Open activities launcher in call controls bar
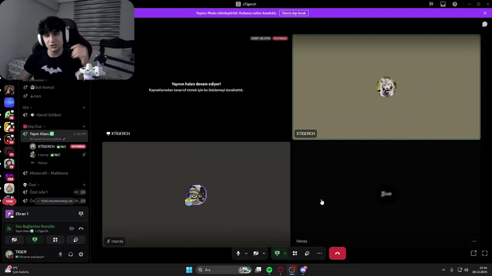This screenshot has width=492, height=276. click(x=295, y=253)
